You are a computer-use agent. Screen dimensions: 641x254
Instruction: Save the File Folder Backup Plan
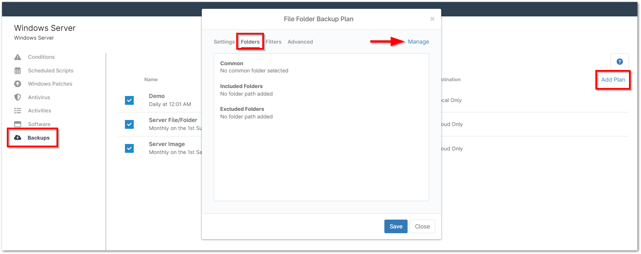[396, 226]
